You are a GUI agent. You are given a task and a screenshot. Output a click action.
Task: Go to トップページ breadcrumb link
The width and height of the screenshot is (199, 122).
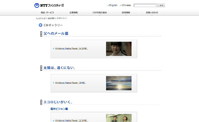pyautogui.click(x=41, y=18)
